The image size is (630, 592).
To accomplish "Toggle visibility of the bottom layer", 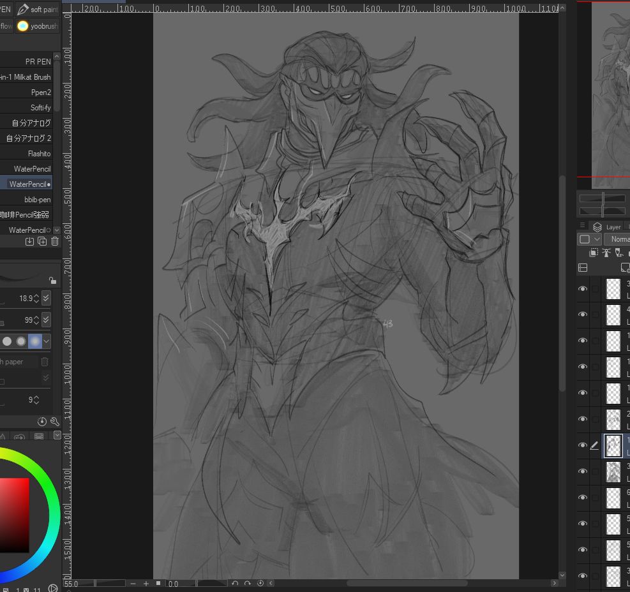I will (583, 575).
